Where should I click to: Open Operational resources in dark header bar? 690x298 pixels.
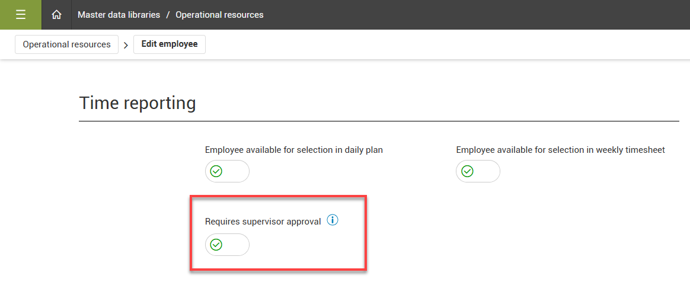click(219, 15)
